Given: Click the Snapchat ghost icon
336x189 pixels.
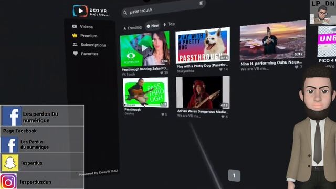Looking at the screenshot, I should (10, 163).
